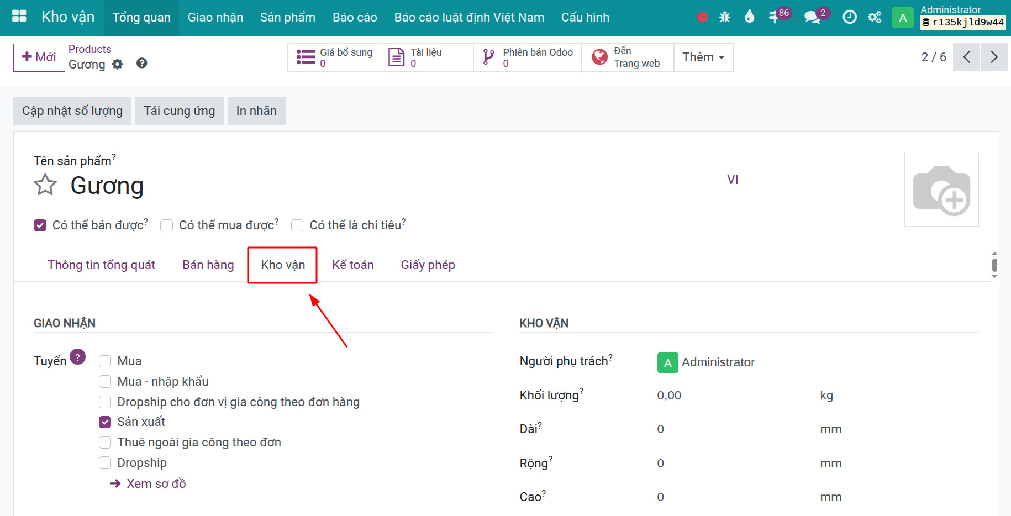Click the Cập nhật số lượng button
1011x516 pixels.
72,111
